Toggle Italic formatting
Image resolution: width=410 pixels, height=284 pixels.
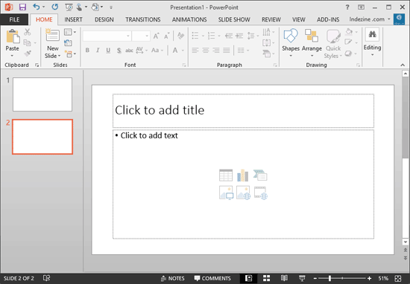98,50
